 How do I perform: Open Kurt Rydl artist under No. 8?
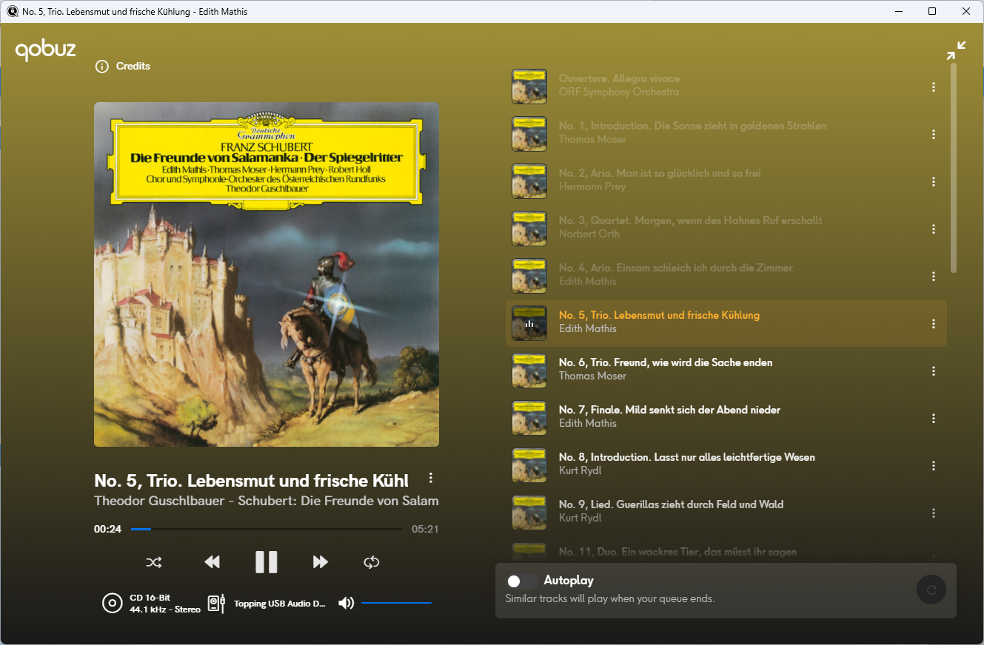[x=580, y=471]
